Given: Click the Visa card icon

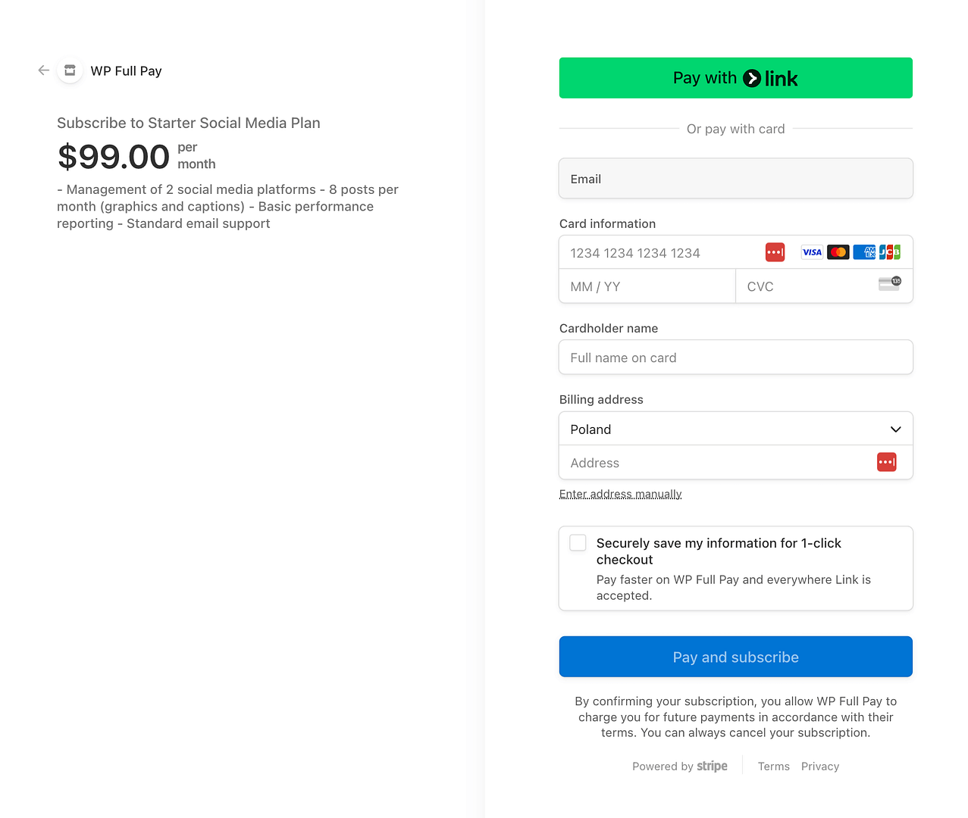Looking at the screenshot, I should click(x=812, y=252).
